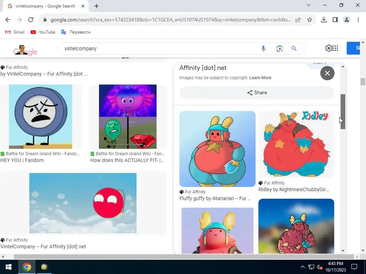Viewport: 366px width, 274px height.
Task: Open the Chrome profile avatar
Action: (x=347, y=20)
